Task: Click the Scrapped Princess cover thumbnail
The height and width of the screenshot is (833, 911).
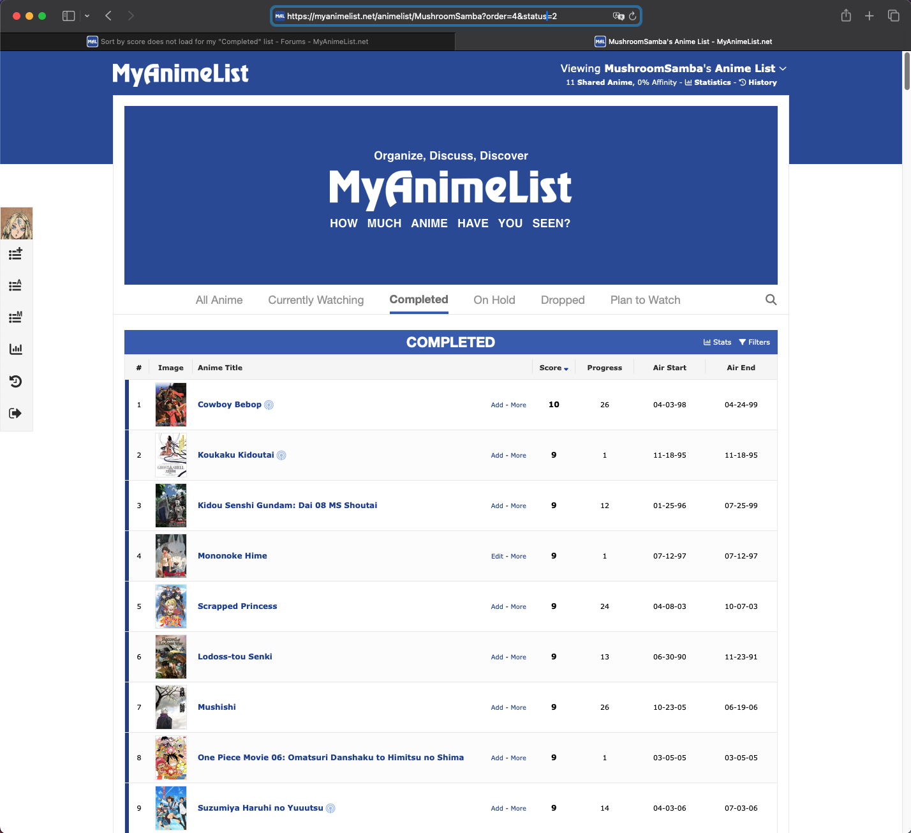Action: [171, 606]
